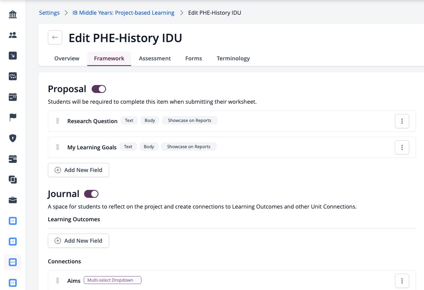Disable the Proposal toggle
424x290 pixels.
click(99, 89)
